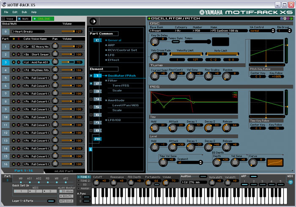Click the Curve shape thumbnail
This screenshot has height=207, width=296.
pos(275,163)
